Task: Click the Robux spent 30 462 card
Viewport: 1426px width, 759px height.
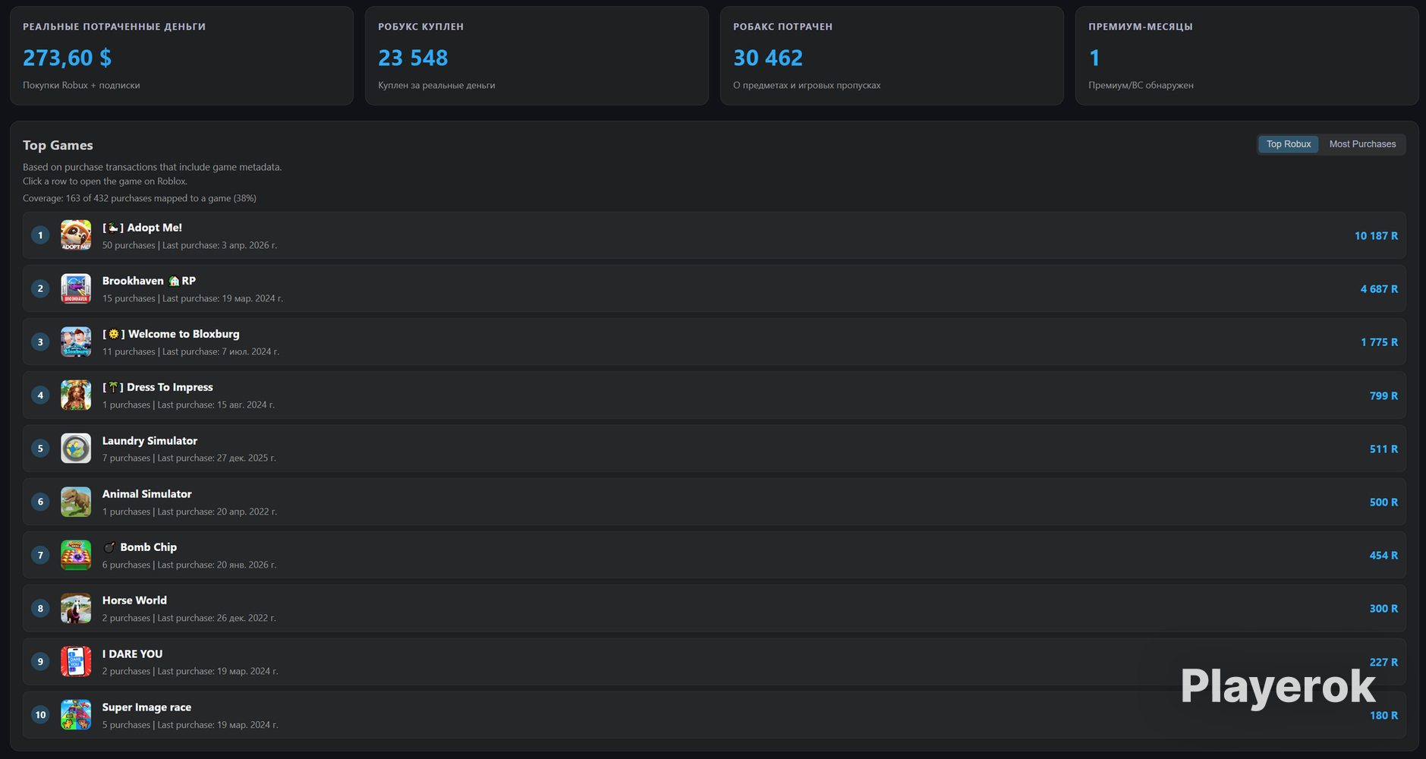Action: coord(892,56)
